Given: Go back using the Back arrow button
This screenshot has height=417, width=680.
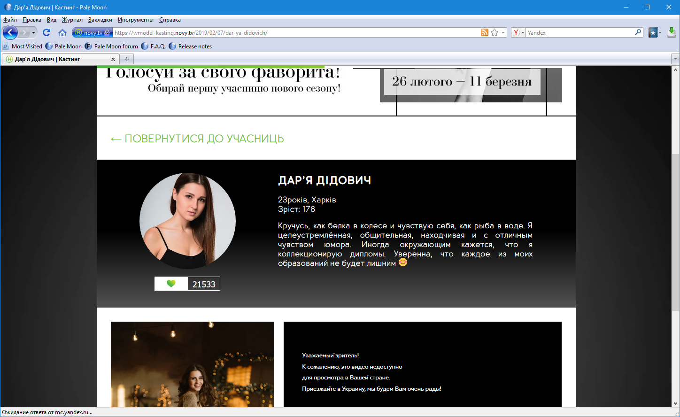Looking at the screenshot, I should point(10,32).
